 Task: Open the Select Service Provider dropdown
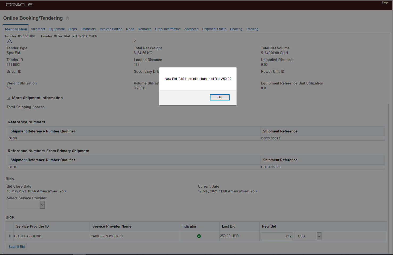pos(42,205)
